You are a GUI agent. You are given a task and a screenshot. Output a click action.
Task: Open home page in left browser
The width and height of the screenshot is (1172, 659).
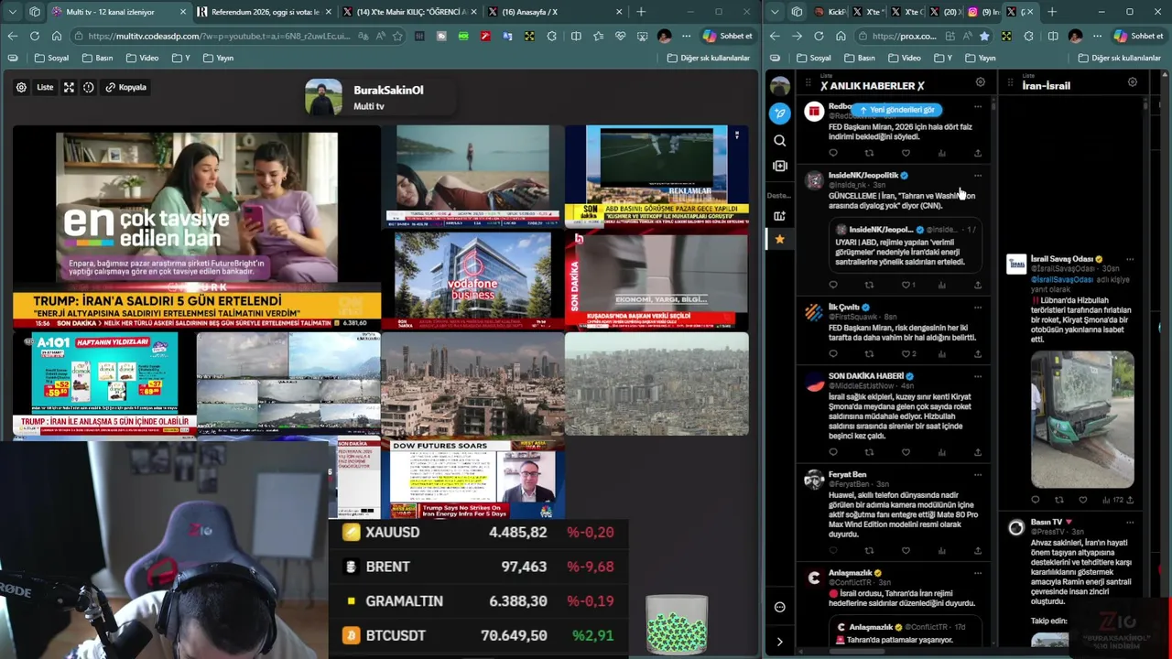57,36
